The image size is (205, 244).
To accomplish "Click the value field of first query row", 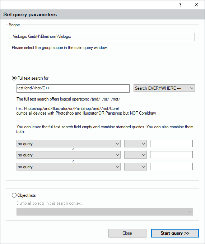I will [x=171, y=143].
